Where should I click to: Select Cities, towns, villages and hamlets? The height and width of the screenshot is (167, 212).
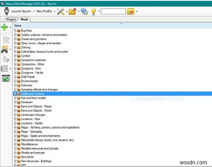41,43
